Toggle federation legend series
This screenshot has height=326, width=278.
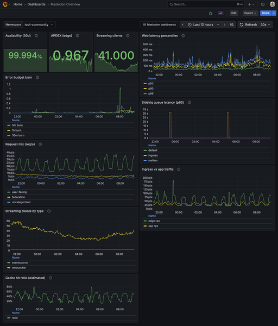pos(18,197)
